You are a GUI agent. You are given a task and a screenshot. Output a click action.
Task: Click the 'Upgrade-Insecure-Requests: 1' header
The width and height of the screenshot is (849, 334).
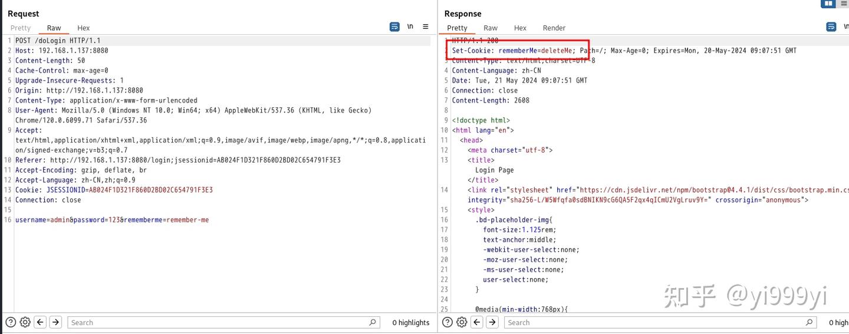click(70, 81)
